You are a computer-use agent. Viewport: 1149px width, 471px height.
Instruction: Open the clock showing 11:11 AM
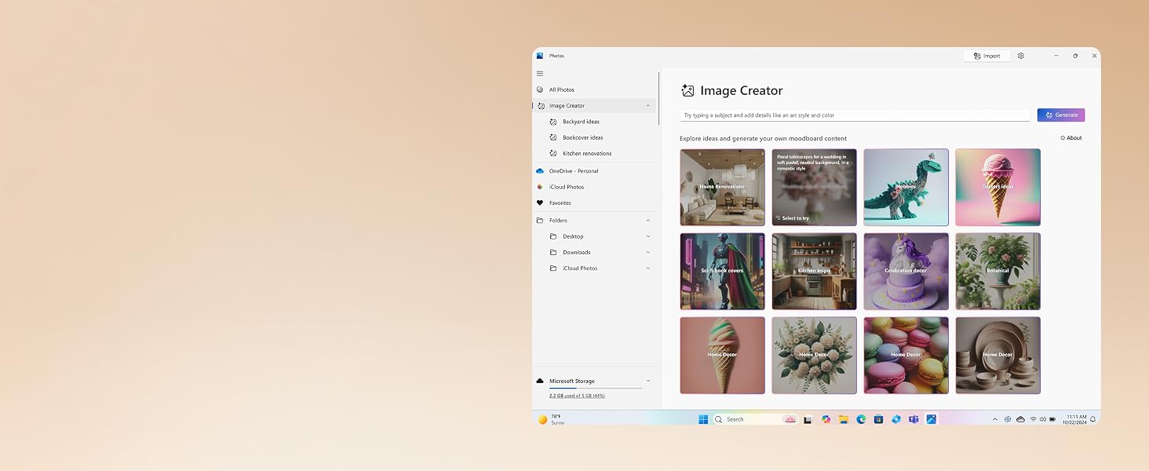[1076, 419]
